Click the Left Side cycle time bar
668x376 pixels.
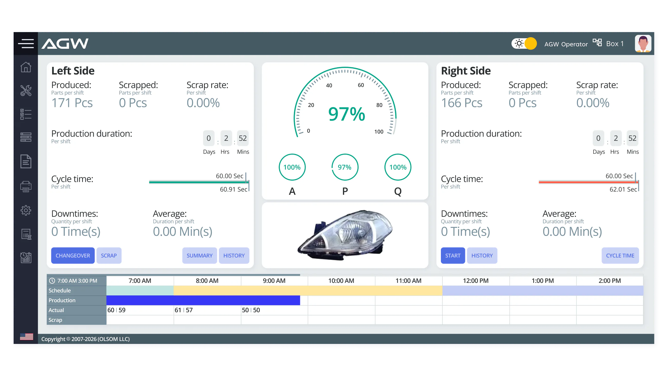tap(199, 182)
